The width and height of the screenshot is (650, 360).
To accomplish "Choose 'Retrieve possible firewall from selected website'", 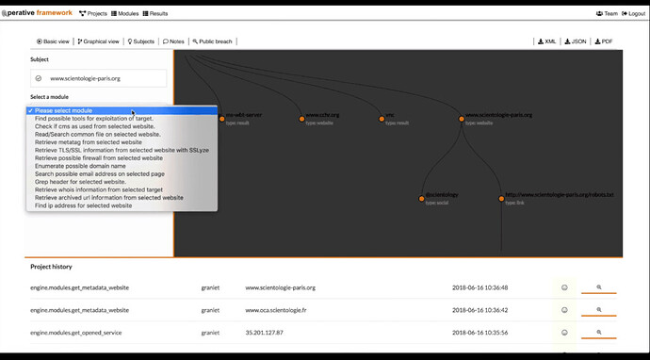I will pos(122,158).
